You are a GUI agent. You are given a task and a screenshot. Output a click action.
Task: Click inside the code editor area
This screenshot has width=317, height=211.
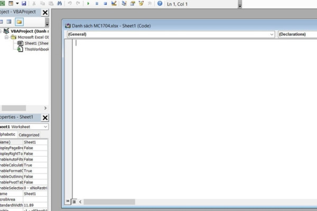pos(194,118)
